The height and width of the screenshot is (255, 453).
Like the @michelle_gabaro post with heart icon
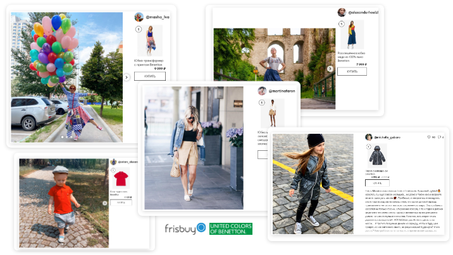(429, 137)
